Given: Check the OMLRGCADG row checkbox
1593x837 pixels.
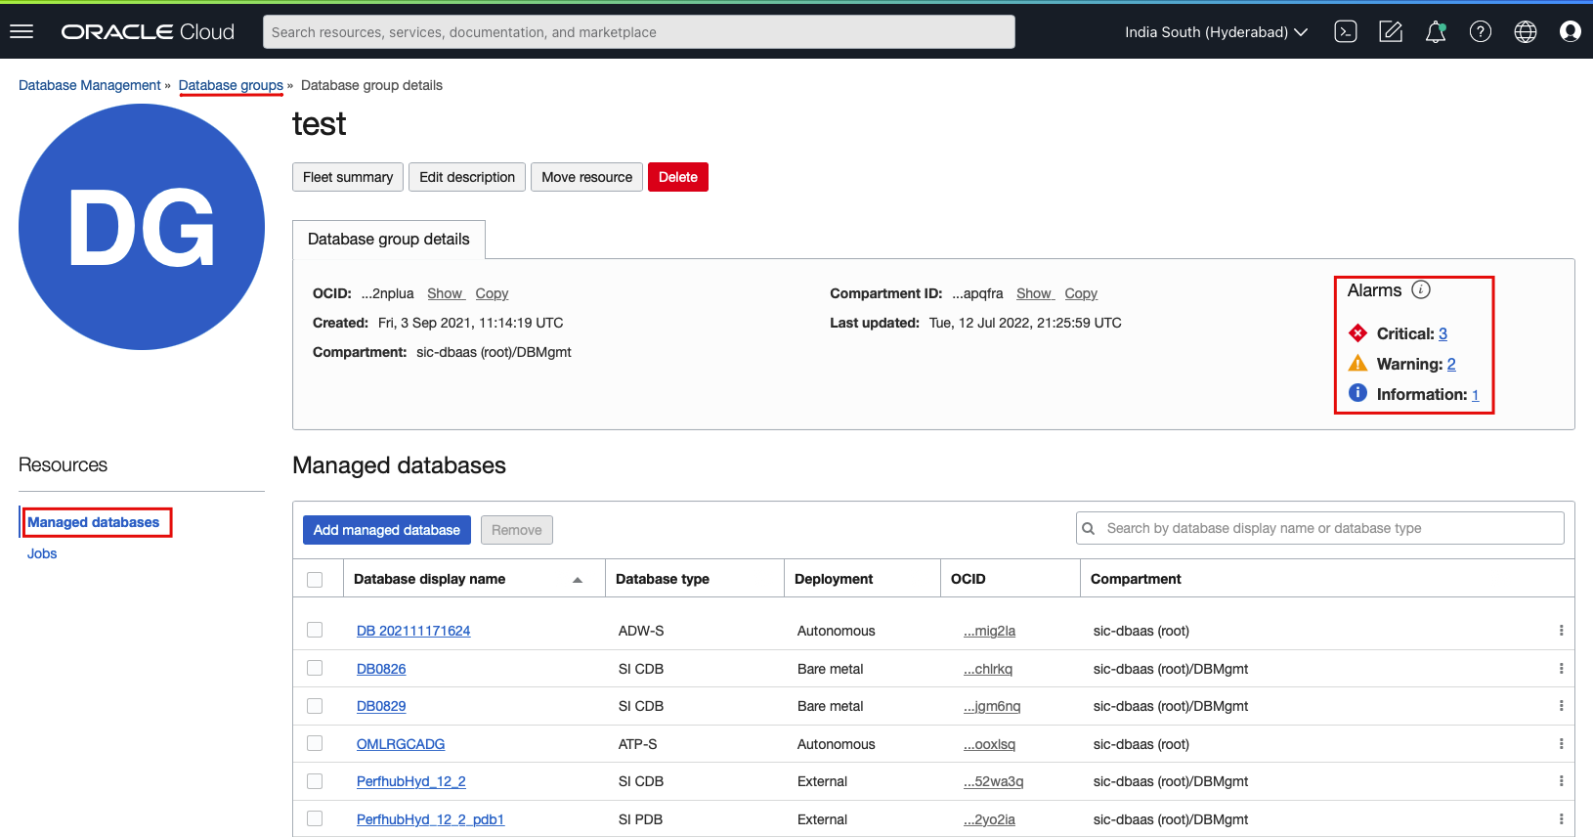Looking at the screenshot, I should tap(315, 743).
